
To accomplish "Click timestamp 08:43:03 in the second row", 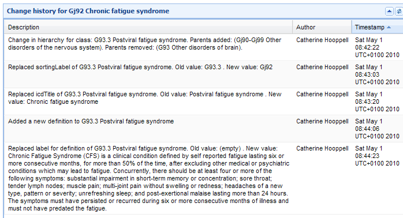I will (x=367, y=74).
